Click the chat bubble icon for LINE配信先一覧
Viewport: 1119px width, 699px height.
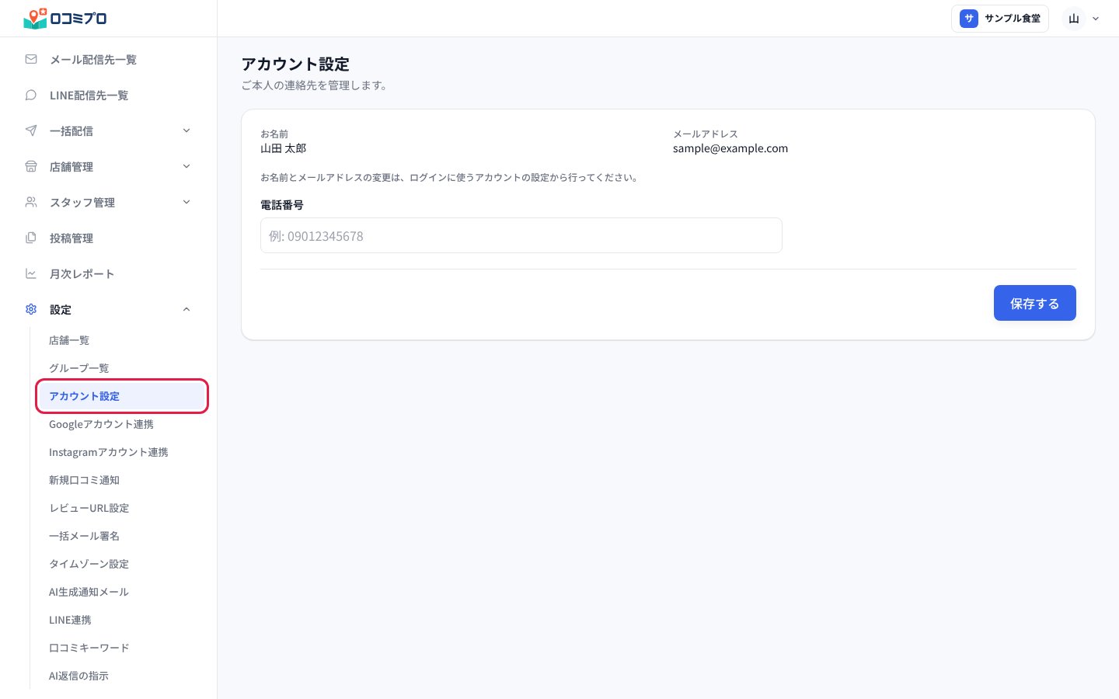tap(31, 95)
